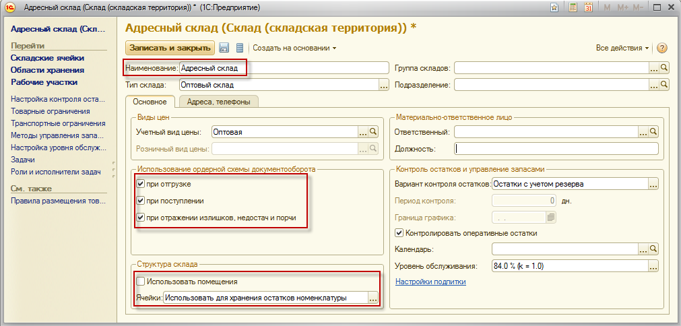Toggle the 'при поступлении' checkbox
This screenshot has width=681, height=326.
click(x=140, y=200)
